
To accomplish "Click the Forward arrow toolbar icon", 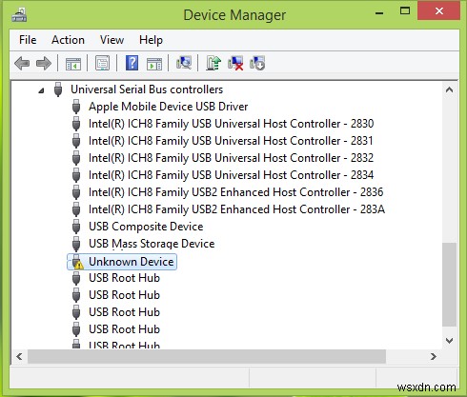I will tap(44, 64).
